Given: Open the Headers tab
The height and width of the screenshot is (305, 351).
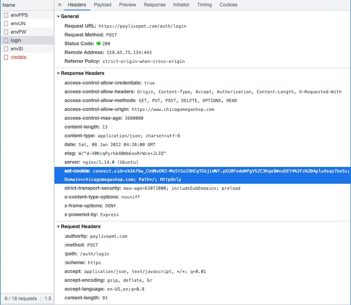Looking at the screenshot, I should [x=77, y=5].
